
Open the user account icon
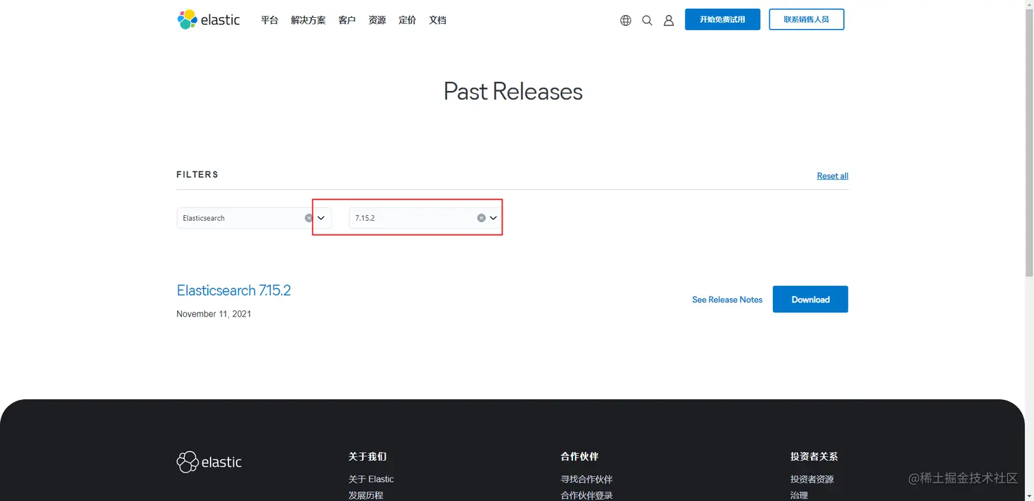point(669,21)
